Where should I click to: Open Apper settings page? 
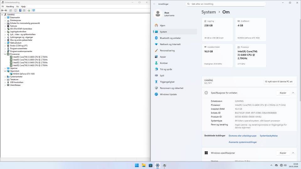175,57
